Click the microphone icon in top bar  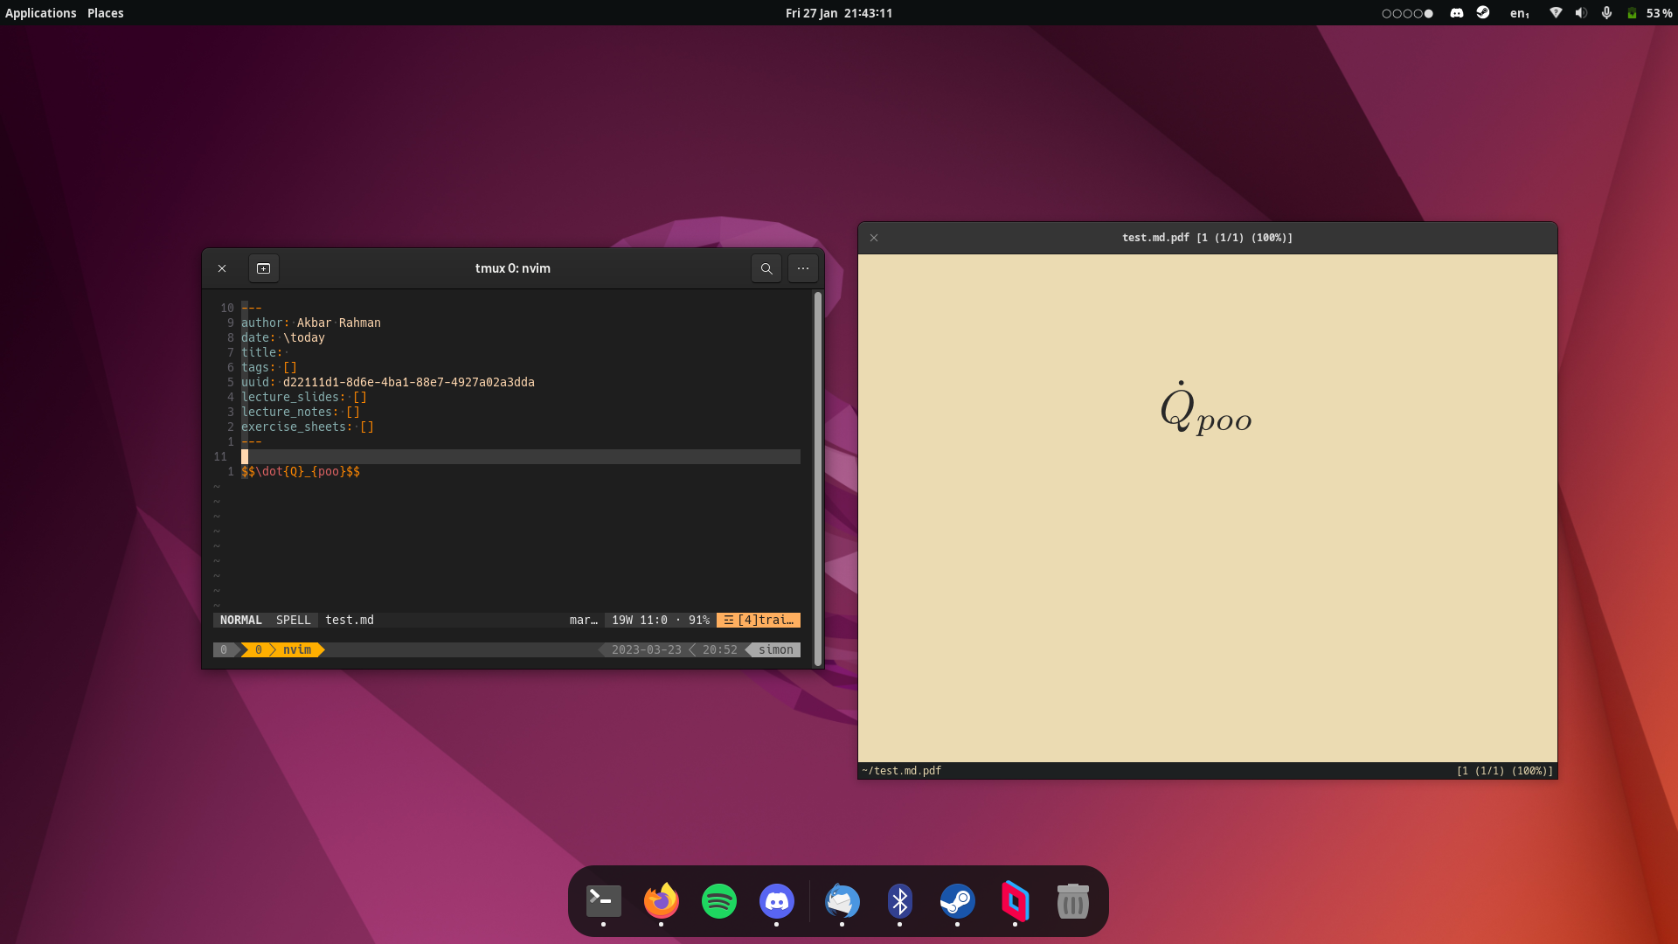tap(1606, 13)
